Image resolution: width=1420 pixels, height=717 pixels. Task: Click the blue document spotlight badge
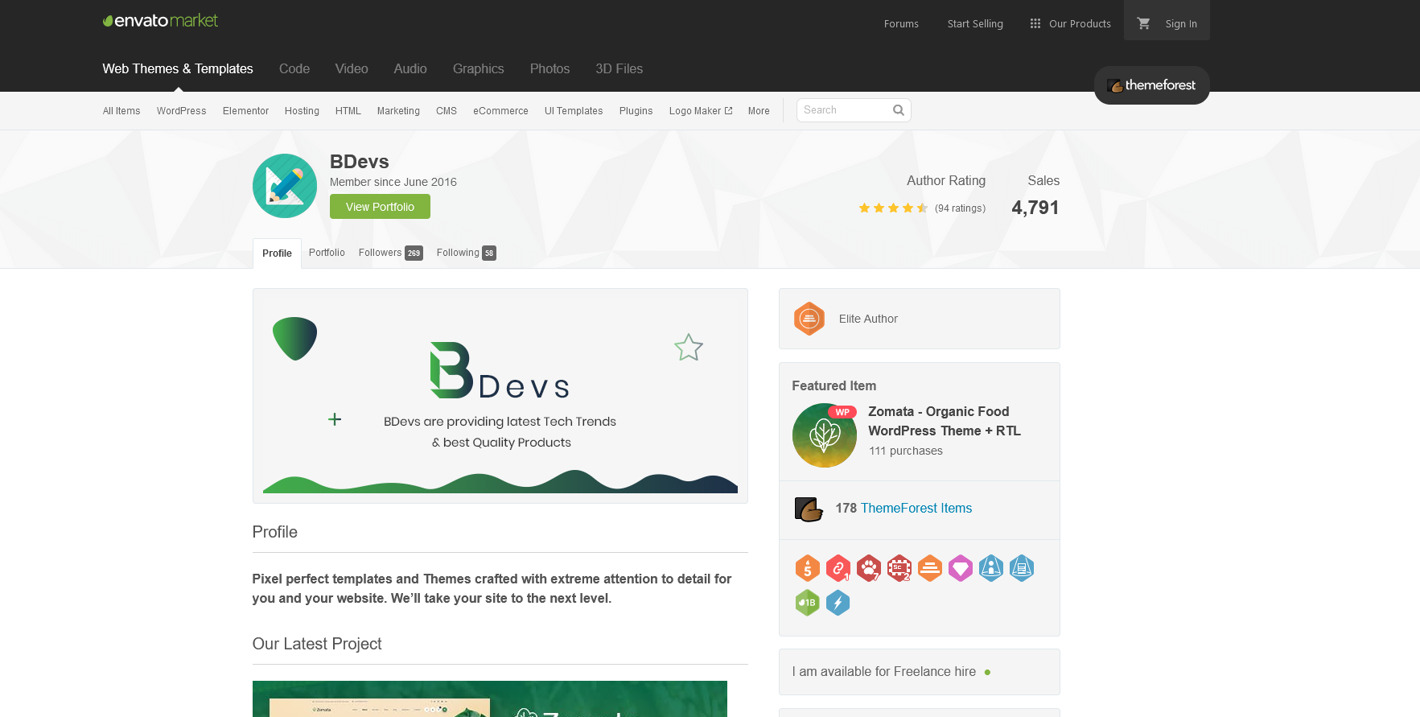click(x=1022, y=568)
